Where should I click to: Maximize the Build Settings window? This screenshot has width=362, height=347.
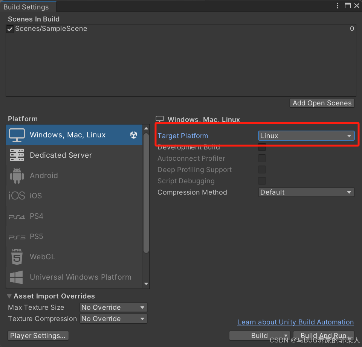point(348,6)
